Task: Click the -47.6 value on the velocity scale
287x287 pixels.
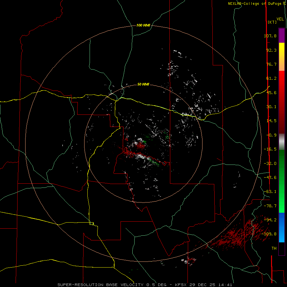Action: click(270, 178)
